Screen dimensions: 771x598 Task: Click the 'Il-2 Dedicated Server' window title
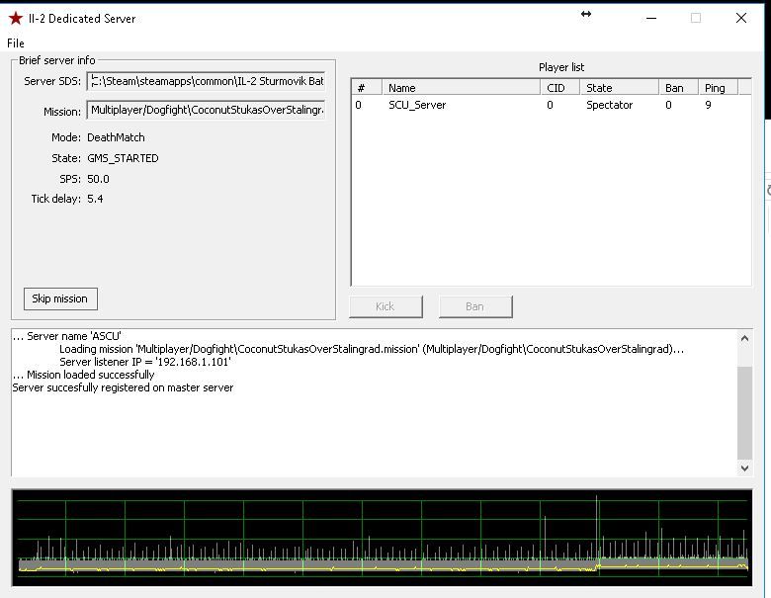coord(82,19)
